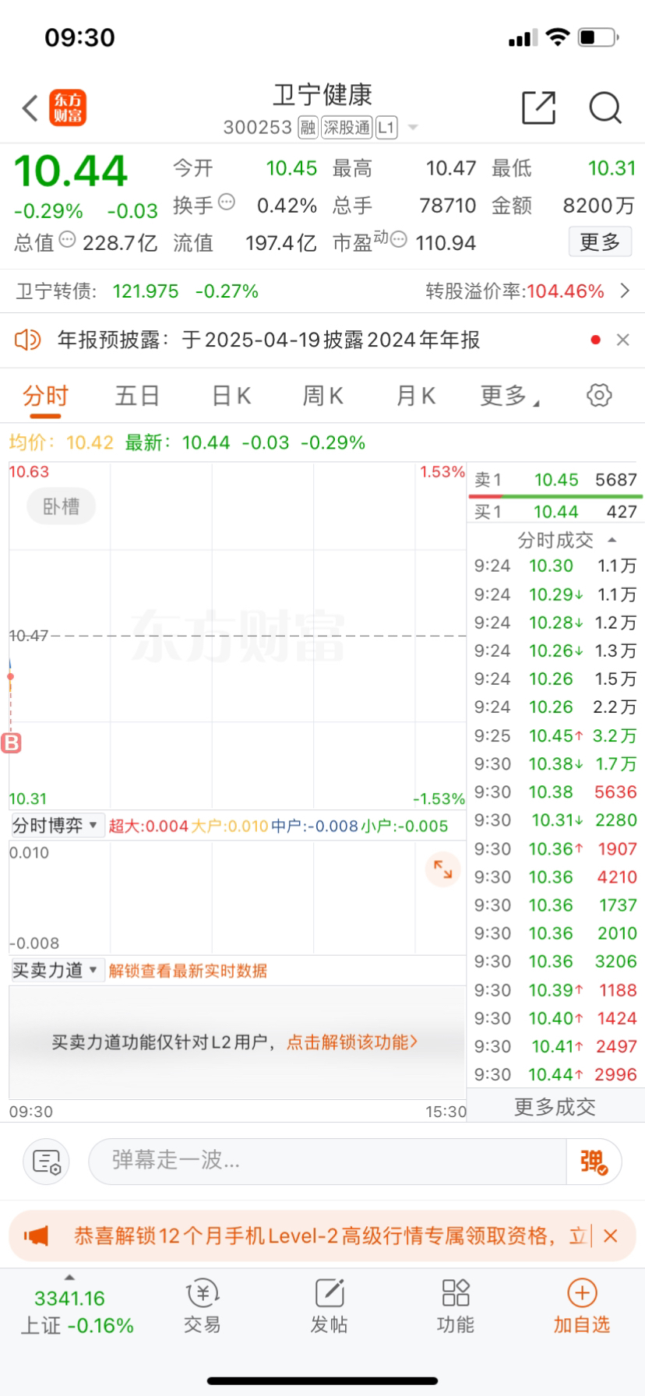Toggle the 弹 barrage switch icon

(594, 1162)
